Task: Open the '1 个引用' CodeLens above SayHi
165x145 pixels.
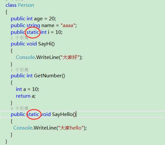Action: click(19, 38)
